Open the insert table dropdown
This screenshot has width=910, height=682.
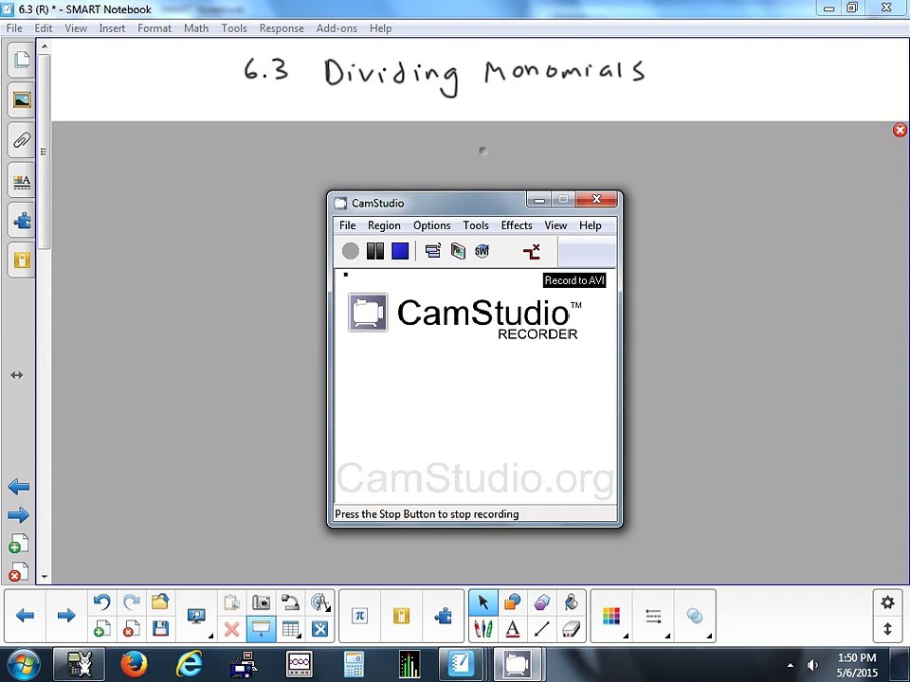[290, 629]
